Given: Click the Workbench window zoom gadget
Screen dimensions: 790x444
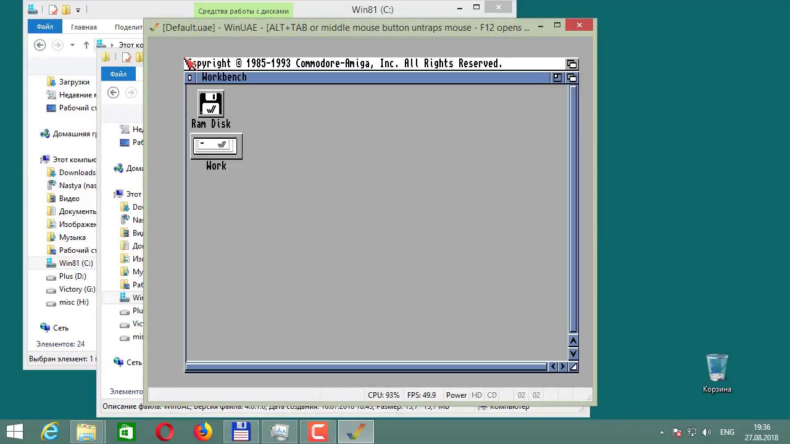Looking at the screenshot, I should [x=557, y=78].
